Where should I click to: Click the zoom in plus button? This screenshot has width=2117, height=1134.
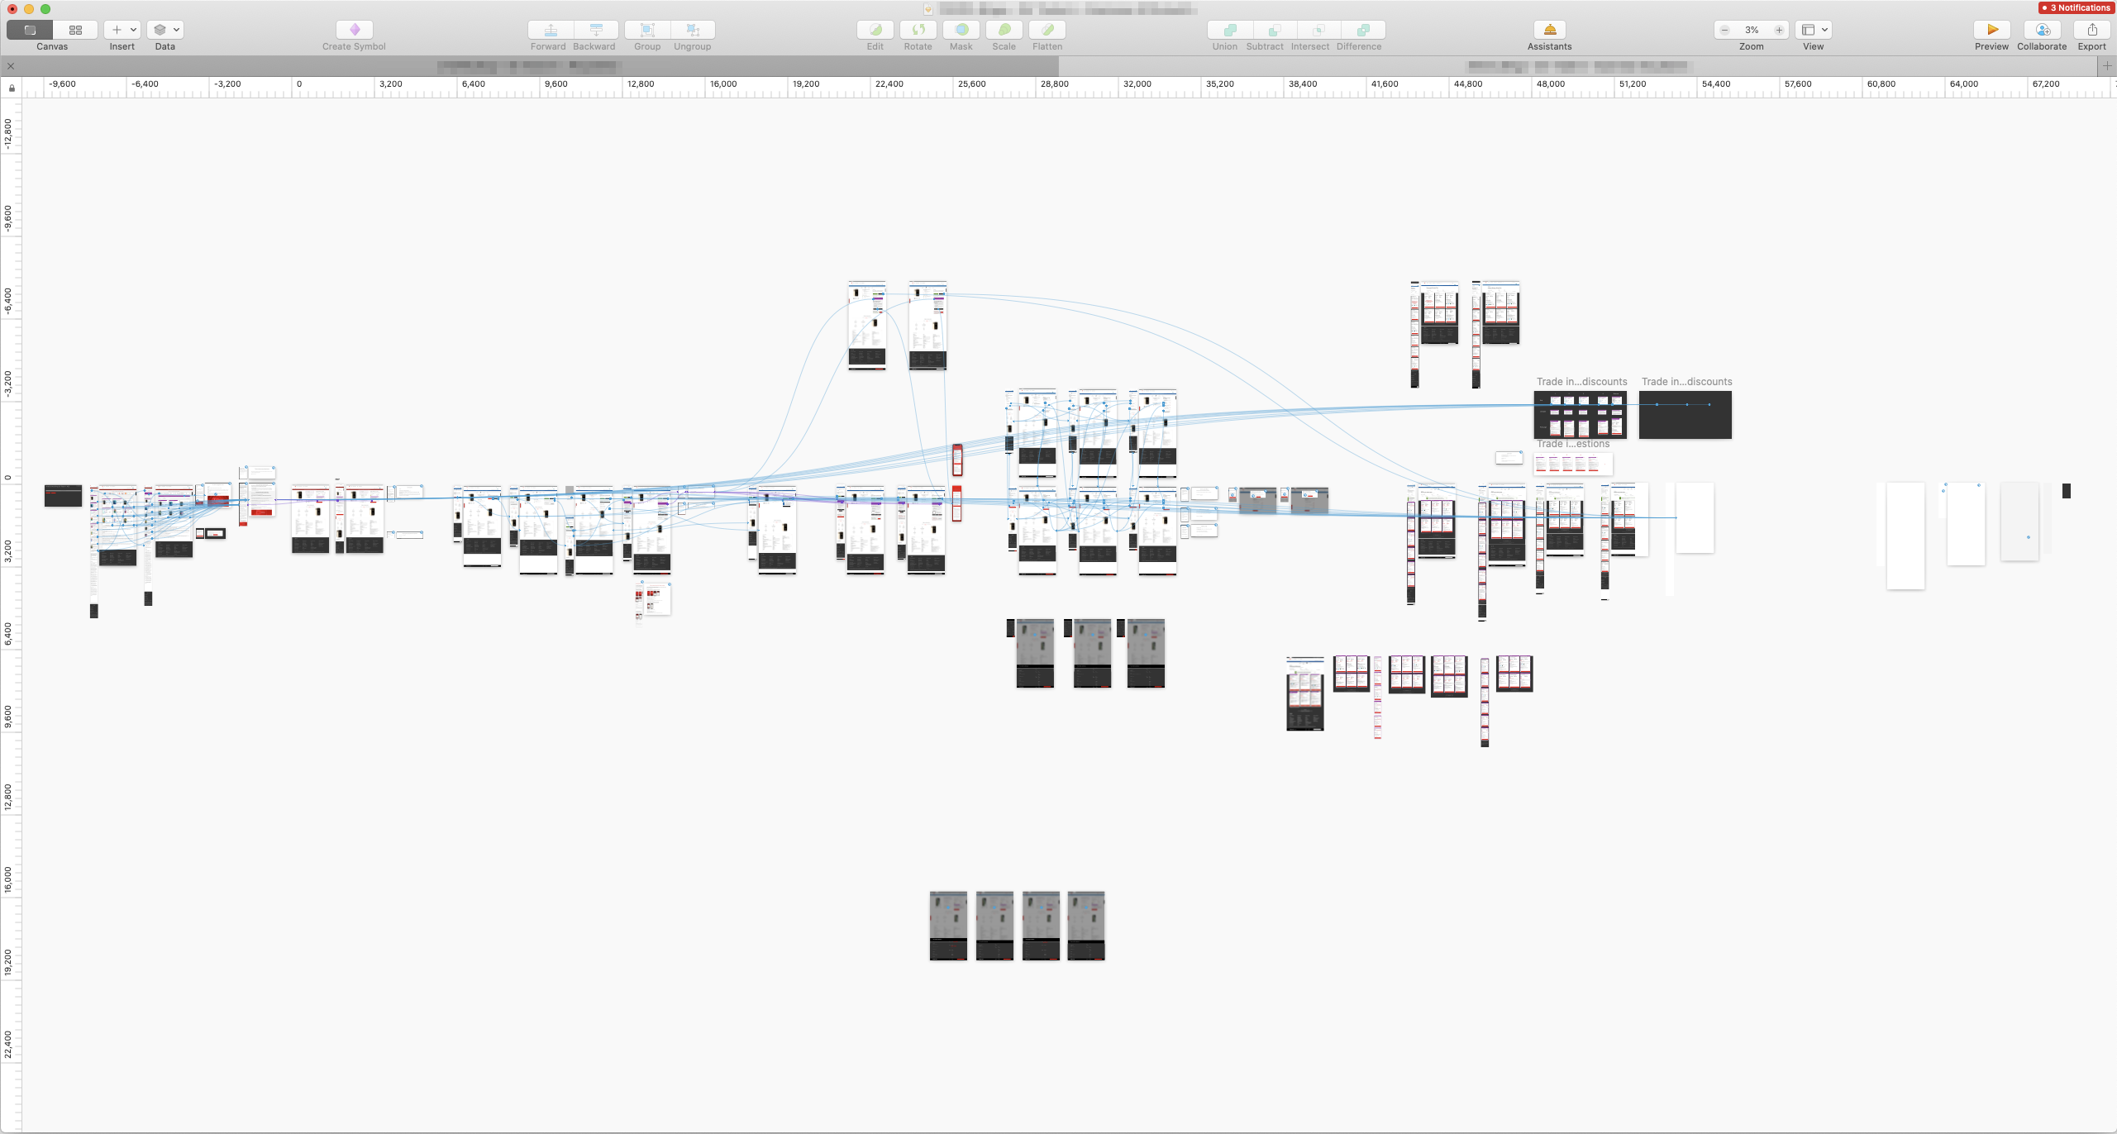point(1779,30)
